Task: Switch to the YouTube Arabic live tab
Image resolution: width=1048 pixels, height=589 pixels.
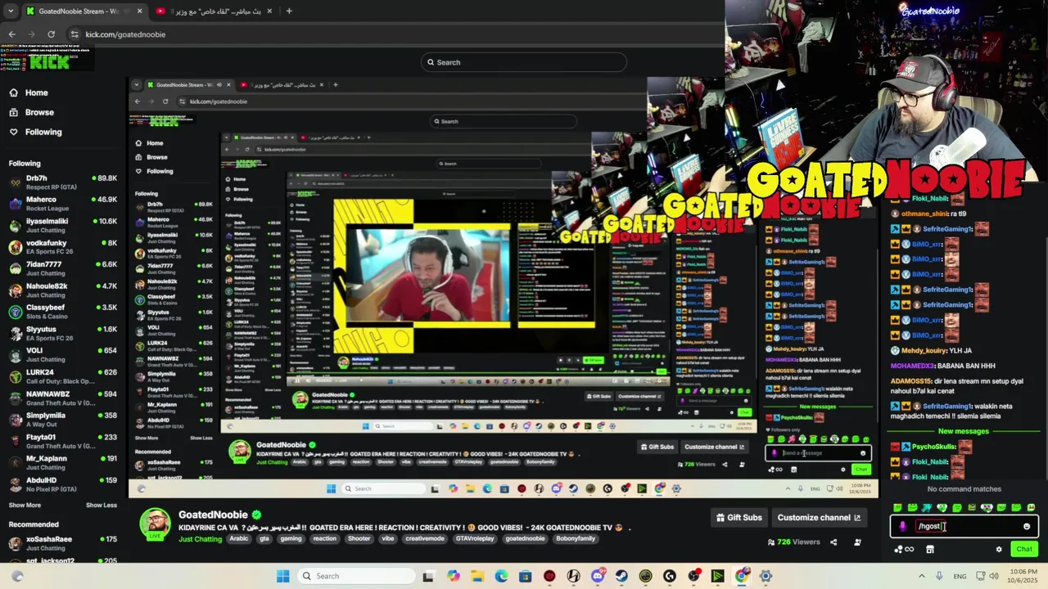Action: tap(215, 11)
